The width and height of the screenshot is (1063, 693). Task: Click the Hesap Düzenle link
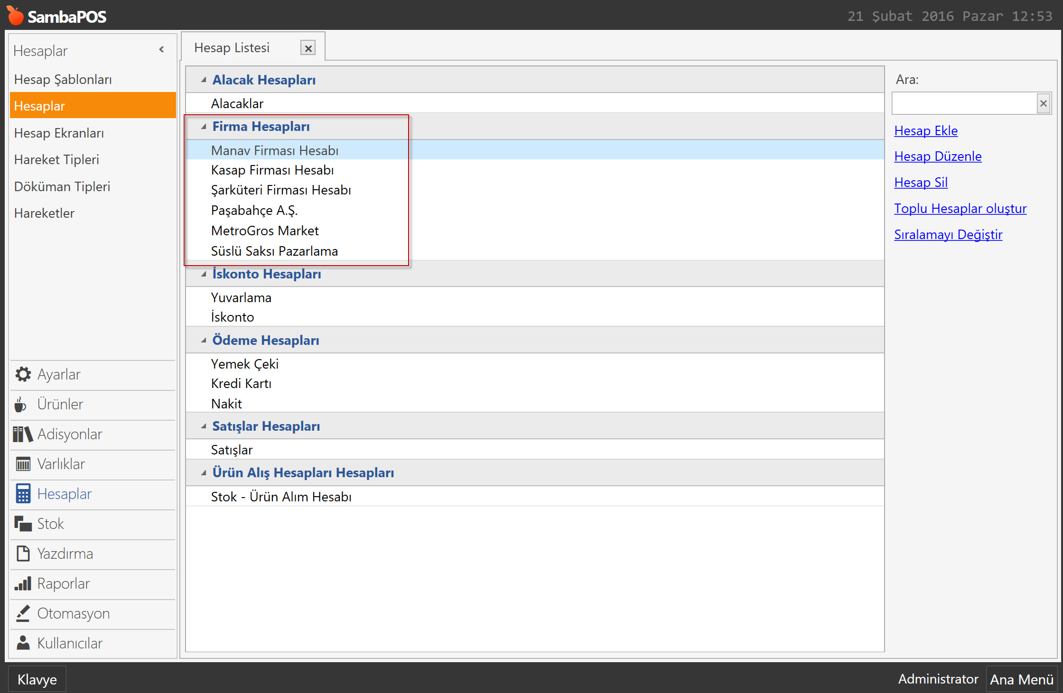[938, 157]
